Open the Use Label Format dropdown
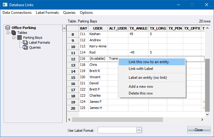Image resolution: width=214 pixels, height=137 pixels. (x=139, y=130)
